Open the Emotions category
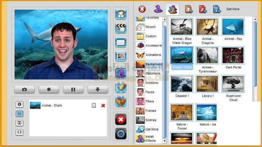Screen dimensions: 262x147 click(x=149, y=83)
